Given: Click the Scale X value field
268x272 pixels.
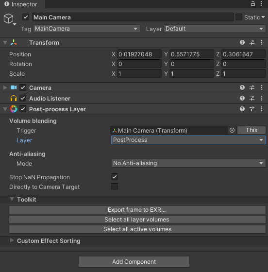Looking at the screenshot, I should click(x=139, y=74).
